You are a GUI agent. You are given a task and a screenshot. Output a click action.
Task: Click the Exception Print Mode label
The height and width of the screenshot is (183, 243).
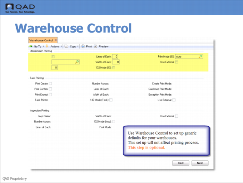coord(160,95)
